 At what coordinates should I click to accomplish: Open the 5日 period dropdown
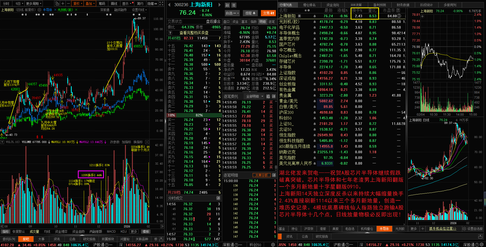[x=19, y=4]
